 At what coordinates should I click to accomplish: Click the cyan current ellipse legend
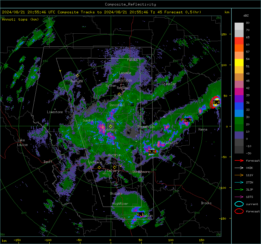click(239, 204)
